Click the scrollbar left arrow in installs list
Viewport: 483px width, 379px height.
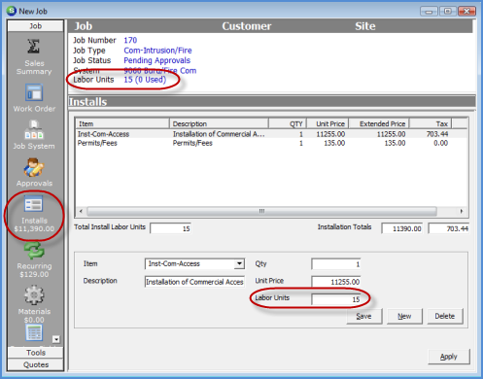point(81,211)
